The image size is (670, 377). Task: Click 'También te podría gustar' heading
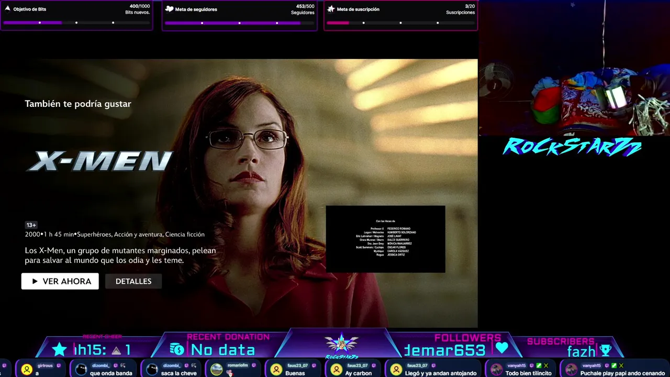(x=78, y=104)
